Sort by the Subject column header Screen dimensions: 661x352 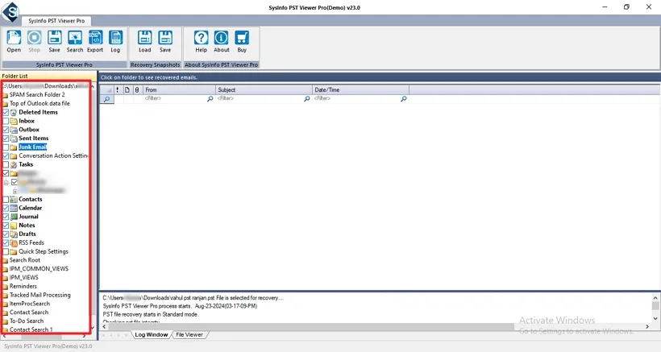click(264, 89)
